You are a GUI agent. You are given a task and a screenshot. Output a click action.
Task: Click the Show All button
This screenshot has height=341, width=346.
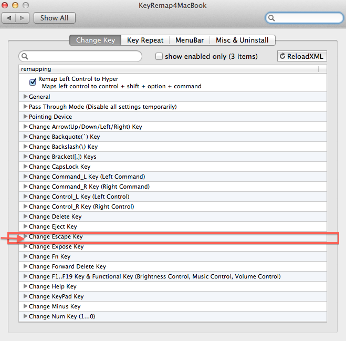point(54,18)
